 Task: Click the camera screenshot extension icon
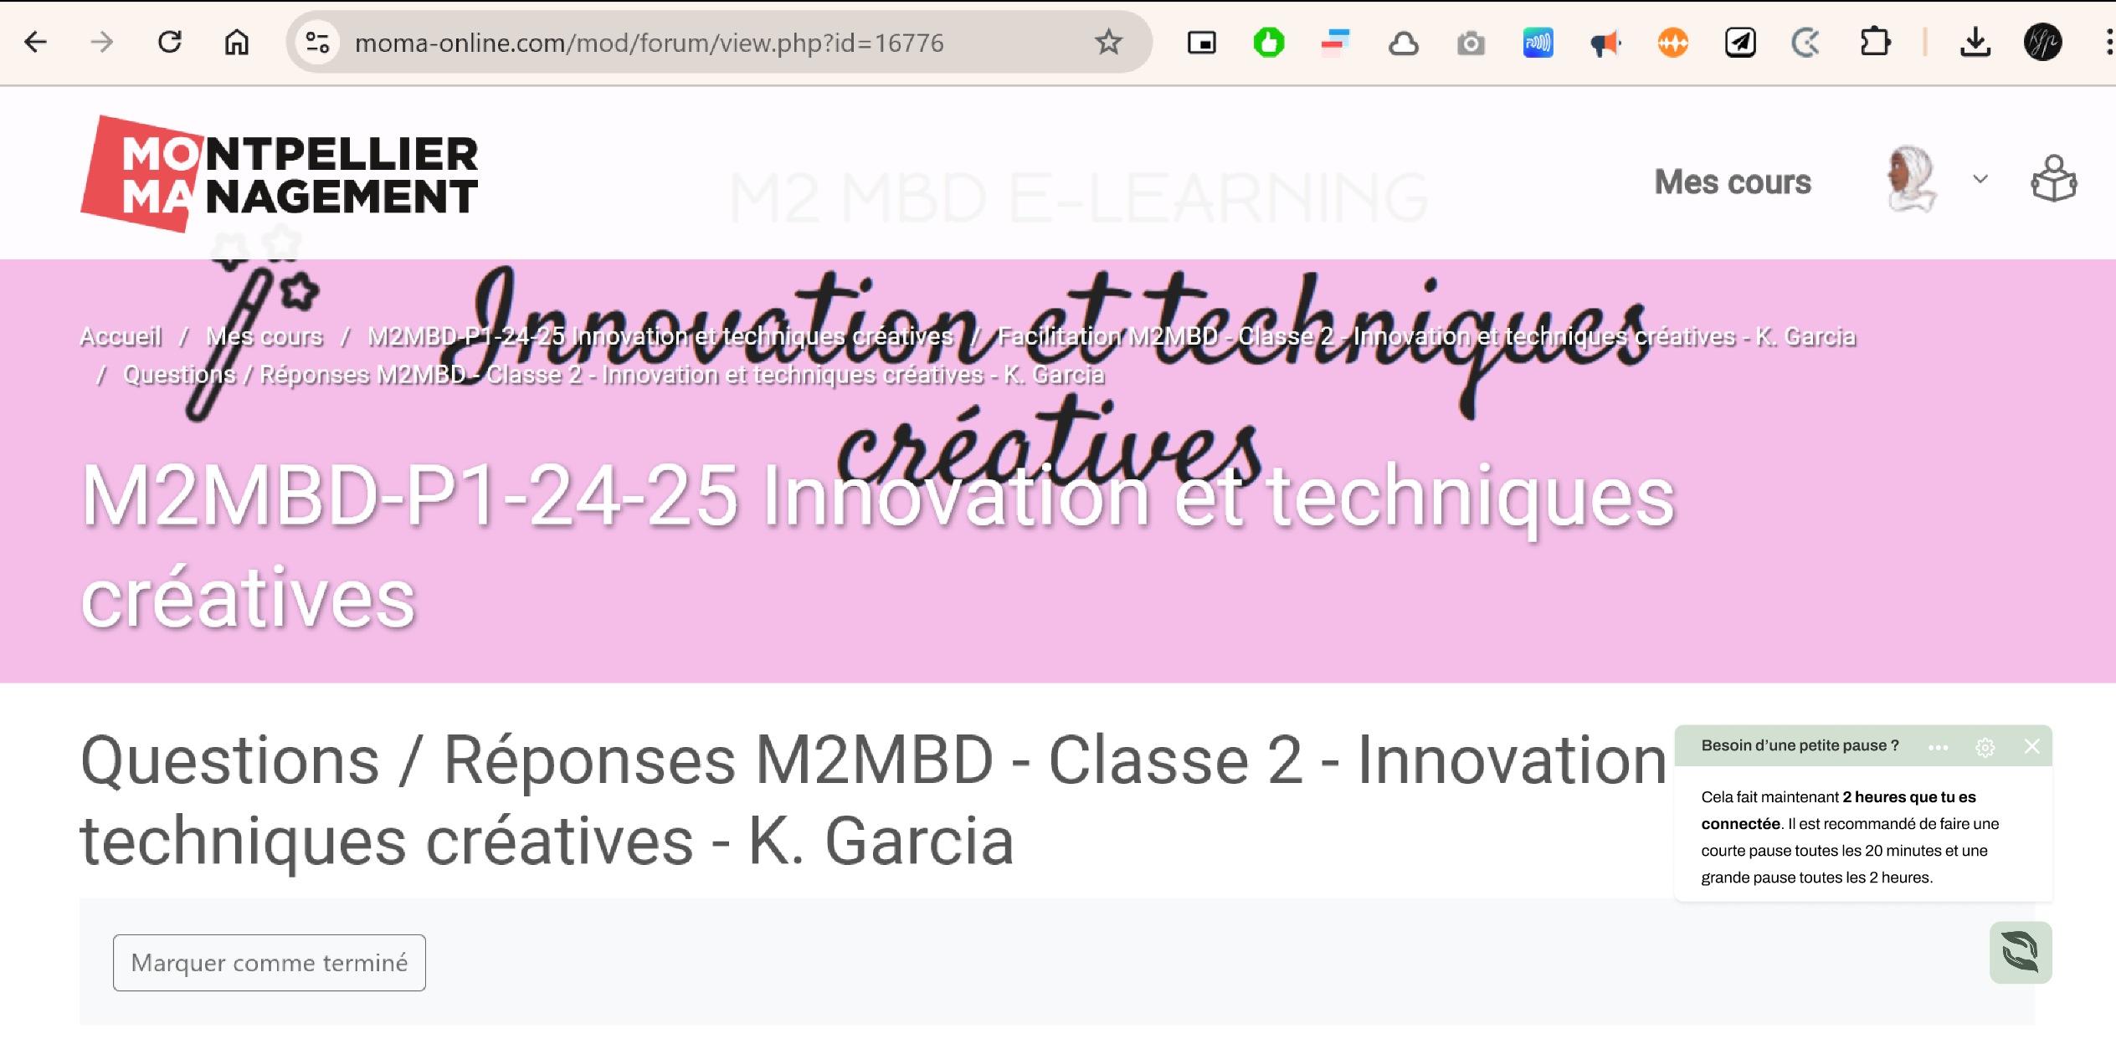(1471, 43)
